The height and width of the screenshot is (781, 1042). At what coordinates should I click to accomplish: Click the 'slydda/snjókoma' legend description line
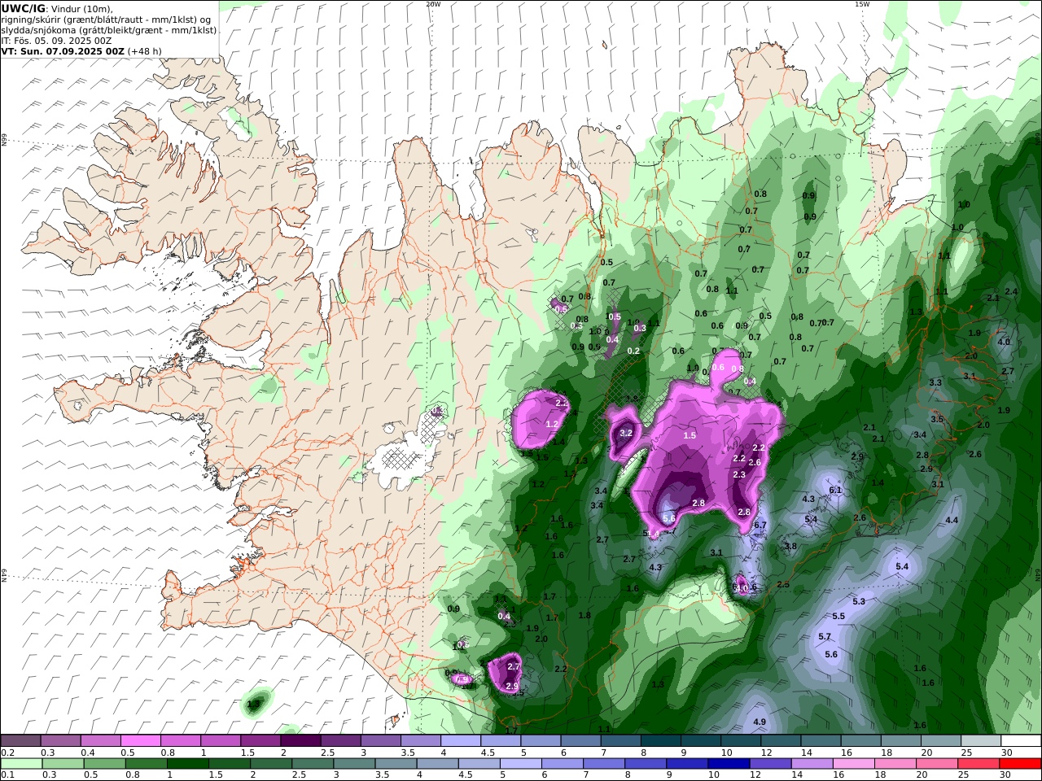point(109,30)
